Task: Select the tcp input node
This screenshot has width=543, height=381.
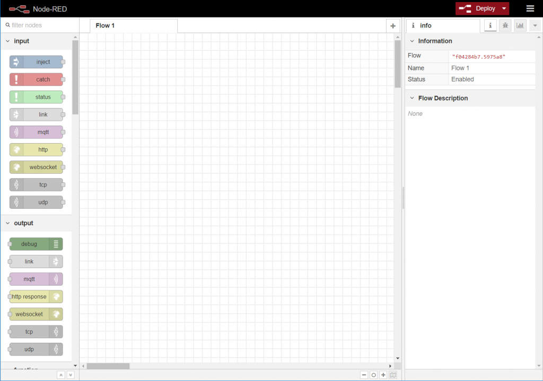Action: click(x=37, y=185)
